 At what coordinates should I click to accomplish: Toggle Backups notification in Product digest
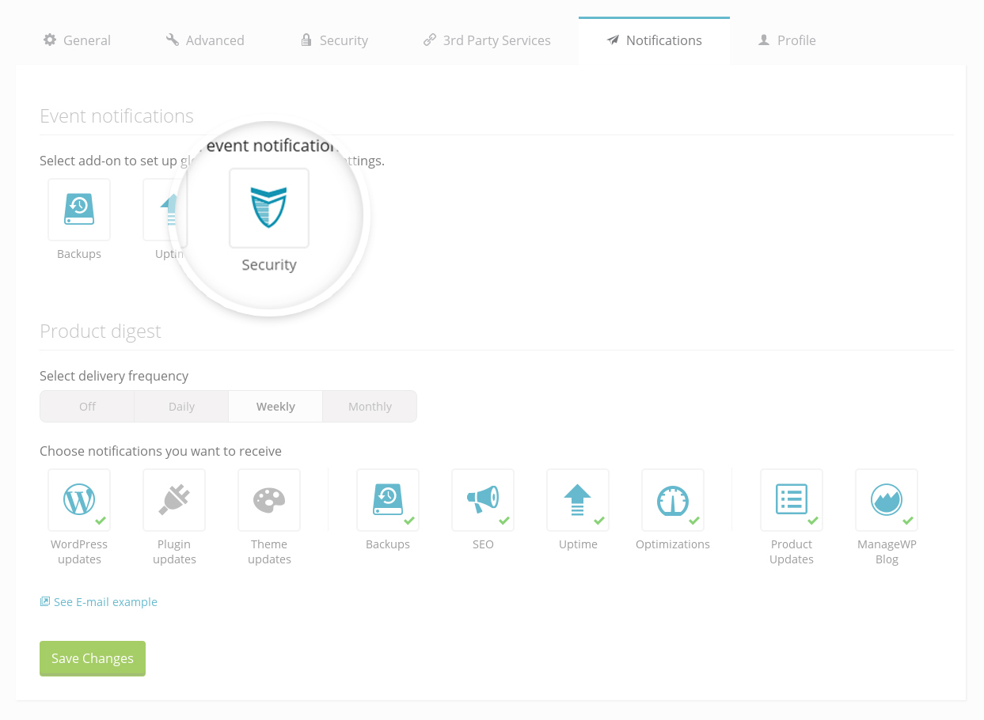(388, 500)
